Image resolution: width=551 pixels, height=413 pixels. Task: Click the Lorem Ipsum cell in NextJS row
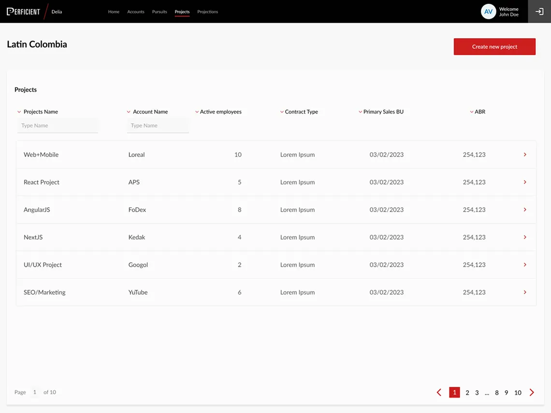(297, 237)
